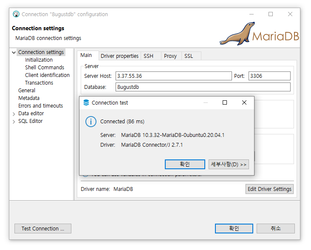
Task: Confirm the Connection test dialog with 확인
Action: (x=185, y=164)
